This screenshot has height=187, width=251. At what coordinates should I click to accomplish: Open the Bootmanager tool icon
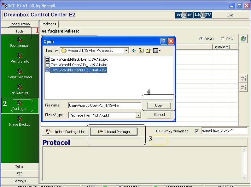pos(20,39)
